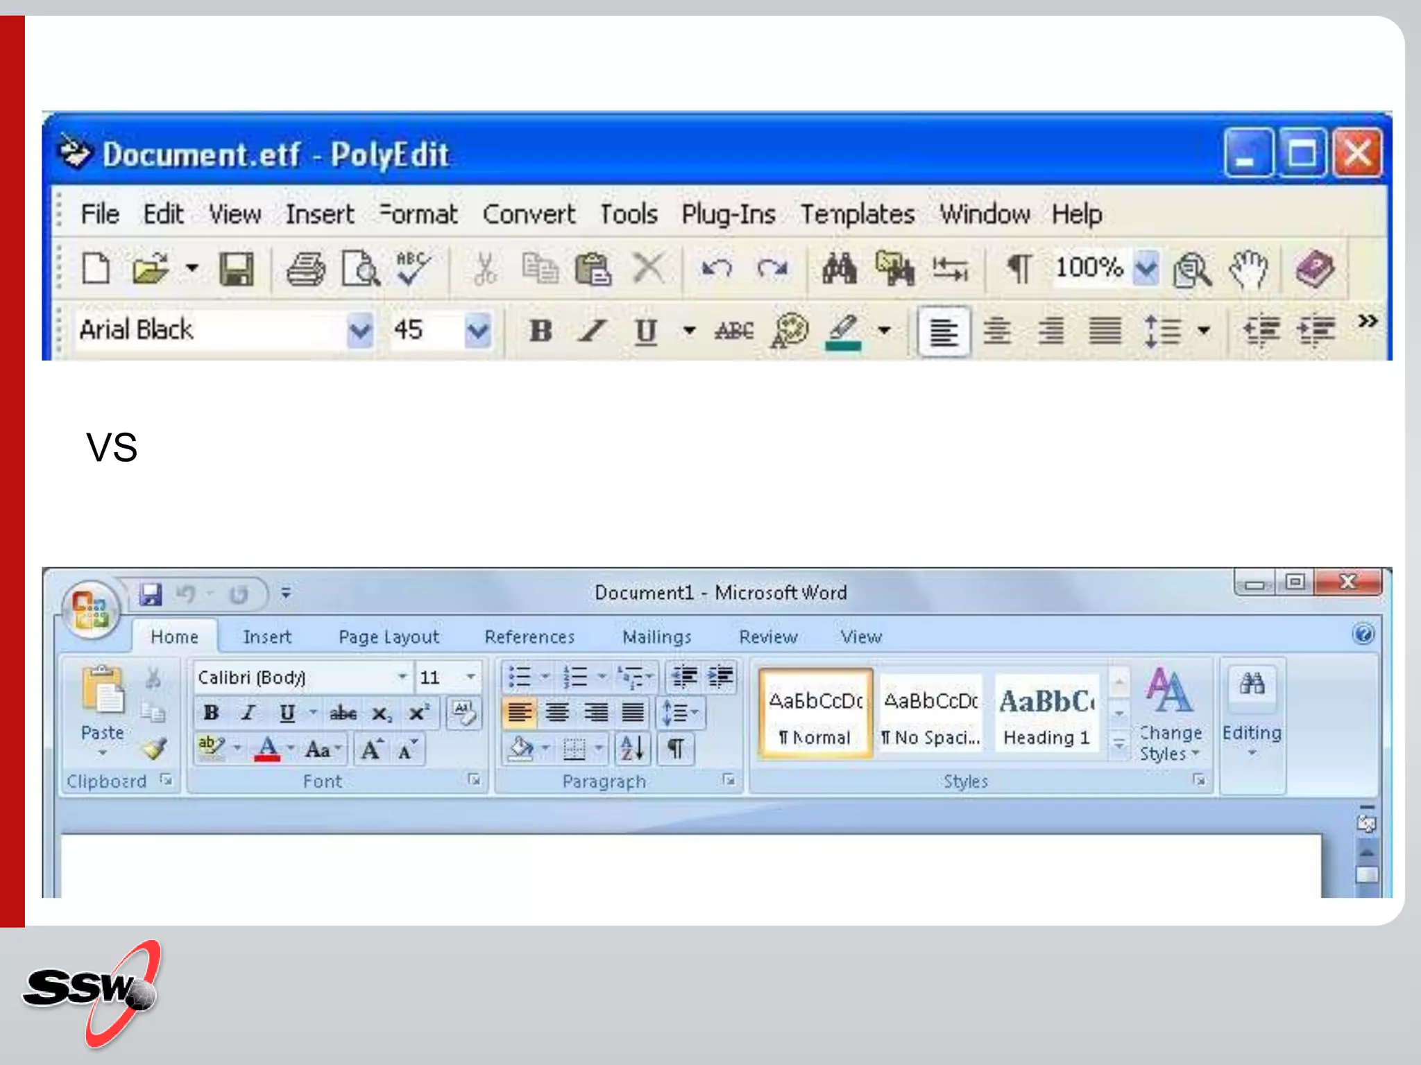The width and height of the screenshot is (1421, 1065).
Task: Click the PolyEdit Print icon
Action: [305, 269]
